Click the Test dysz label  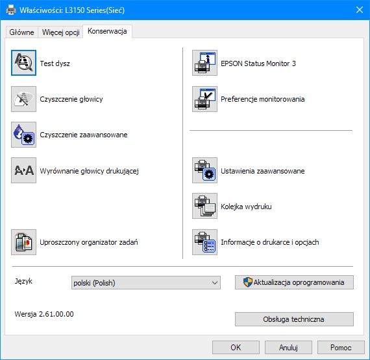(55, 63)
